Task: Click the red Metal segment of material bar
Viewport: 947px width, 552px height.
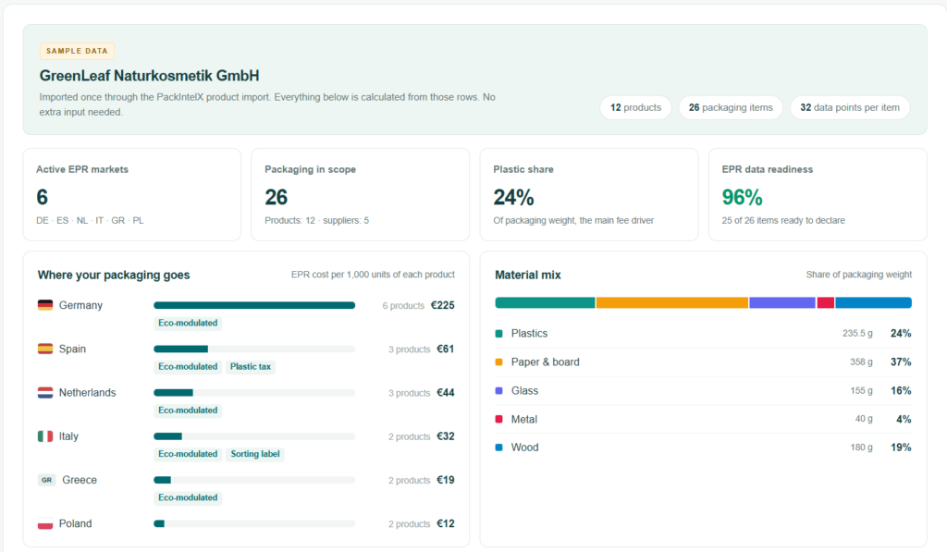Action: pyautogui.click(x=826, y=302)
